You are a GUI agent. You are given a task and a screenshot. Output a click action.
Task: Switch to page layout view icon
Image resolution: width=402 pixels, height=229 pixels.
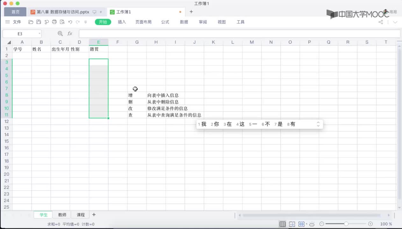[292, 224]
